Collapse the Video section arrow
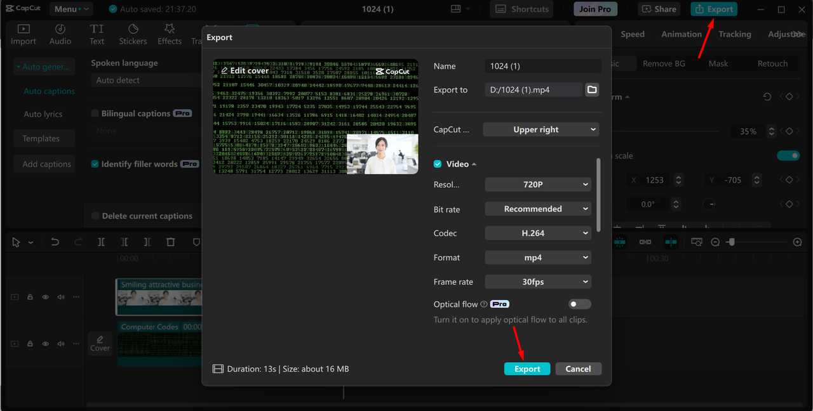Image resolution: width=813 pixels, height=411 pixels. click(x=474, y=164)
